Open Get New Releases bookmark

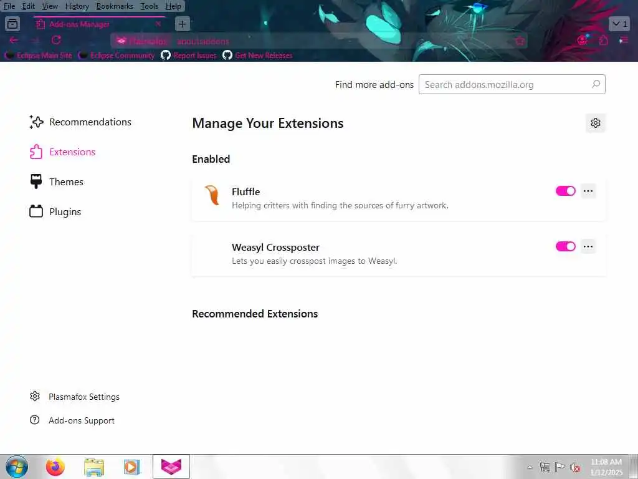pos(257,56)
